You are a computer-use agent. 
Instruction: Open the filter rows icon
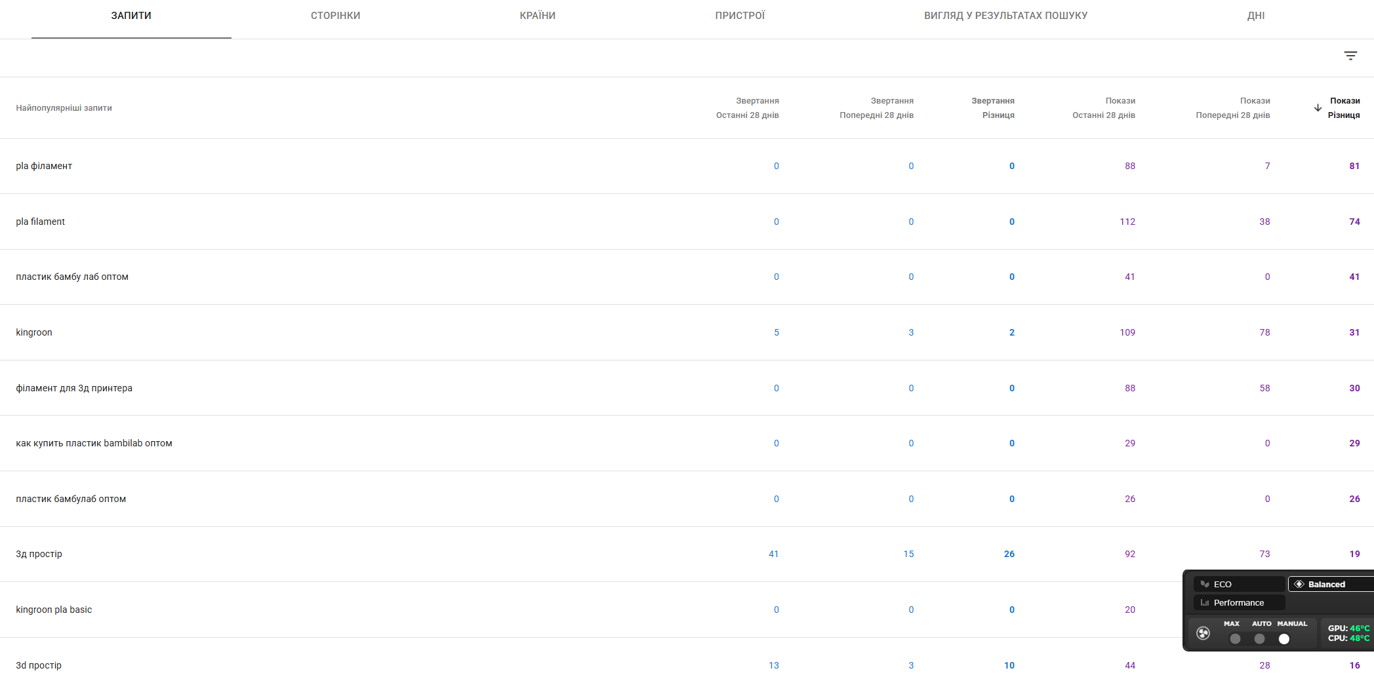click(1350, 56)
